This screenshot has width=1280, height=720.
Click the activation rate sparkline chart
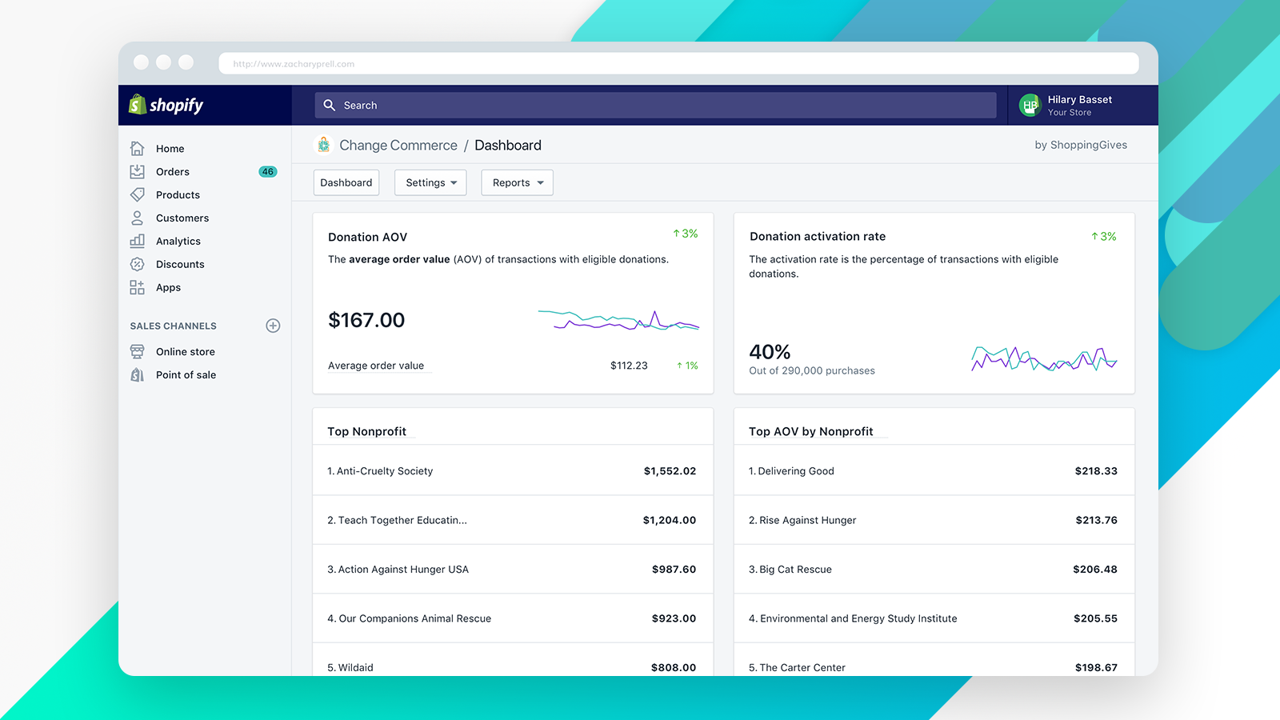click(1044, 358)
